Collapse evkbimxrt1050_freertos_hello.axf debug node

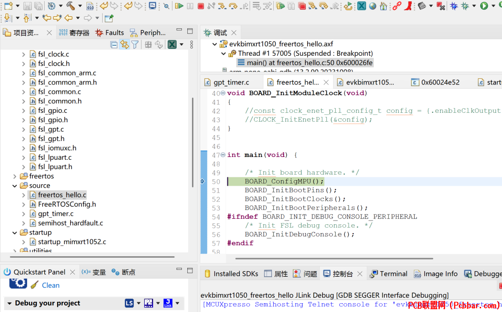click(214, 44)
